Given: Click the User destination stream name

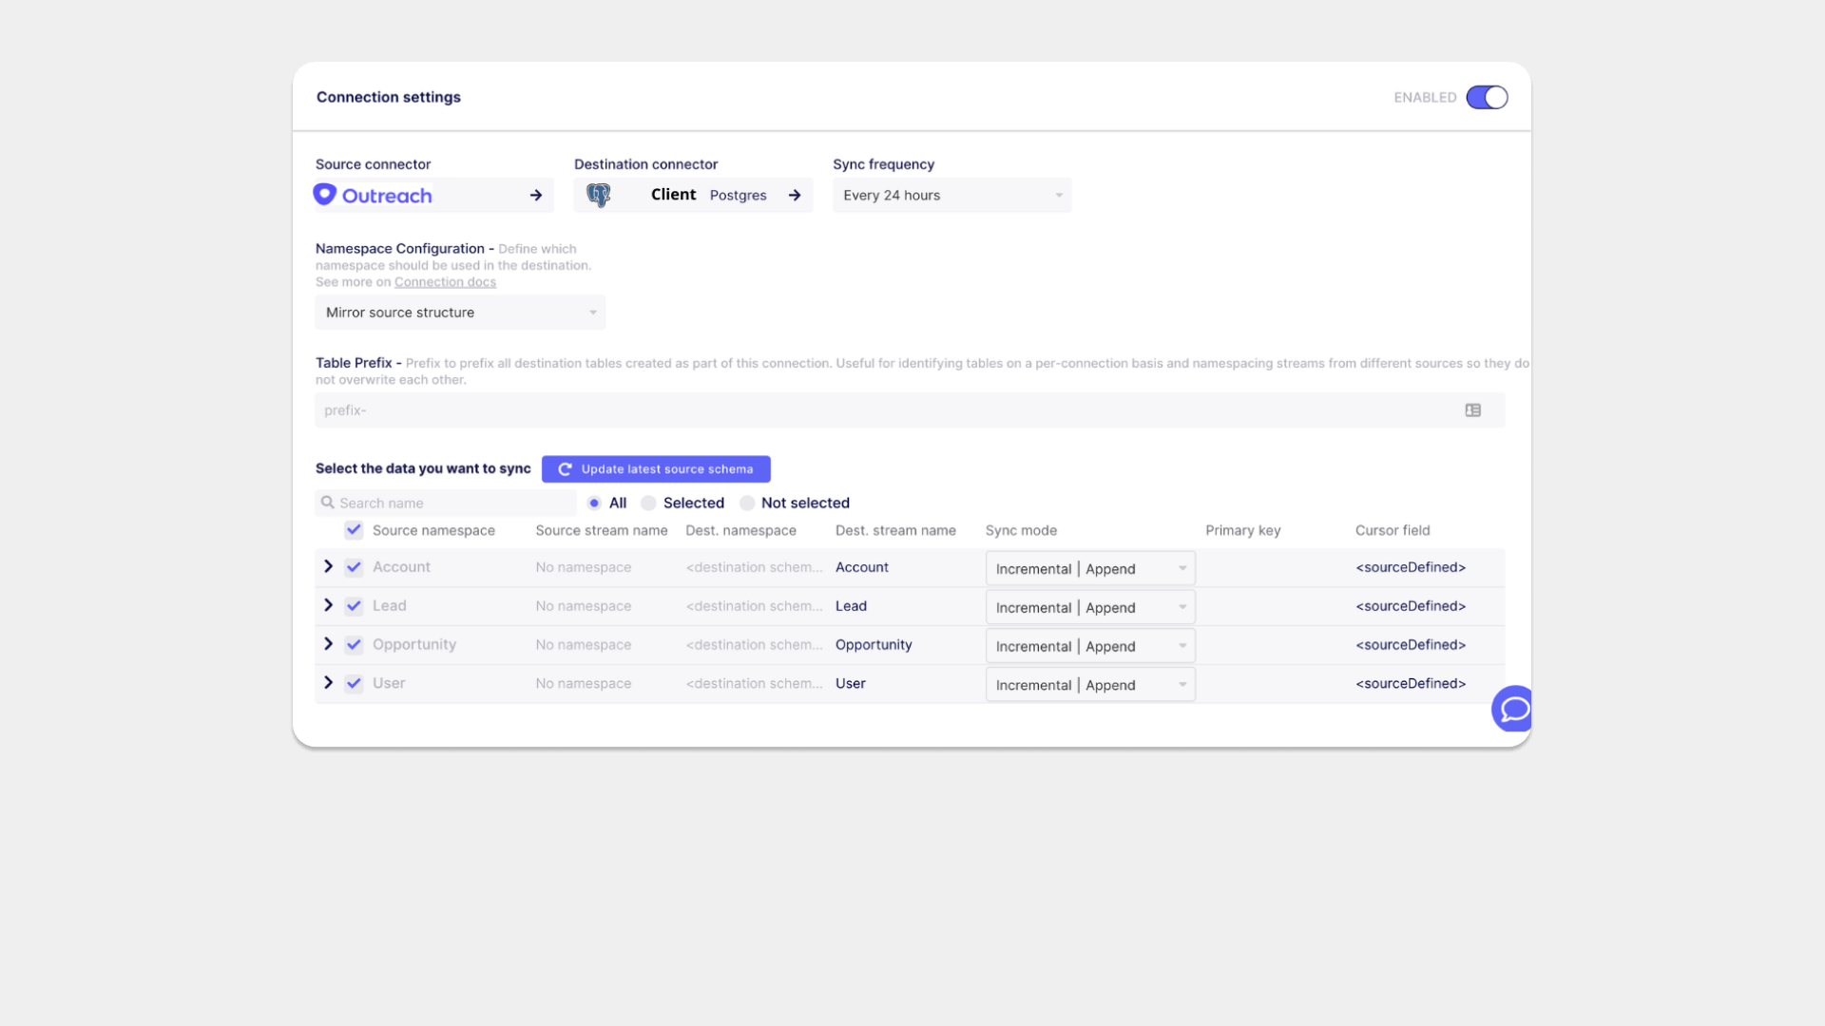Looking at the screenshot, I should (851, 684).
